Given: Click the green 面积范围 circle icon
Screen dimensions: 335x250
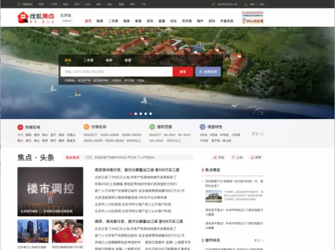Looking at the screenshot, I should click(152, 127).
